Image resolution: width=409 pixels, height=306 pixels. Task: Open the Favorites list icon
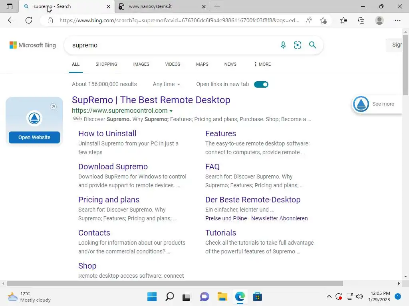click(x=343, y=20)
